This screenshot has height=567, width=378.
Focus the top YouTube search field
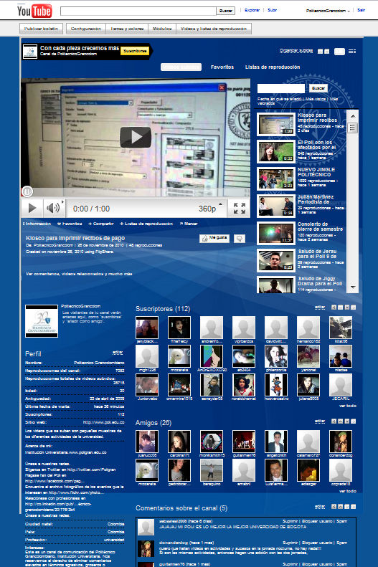[138, 11]
